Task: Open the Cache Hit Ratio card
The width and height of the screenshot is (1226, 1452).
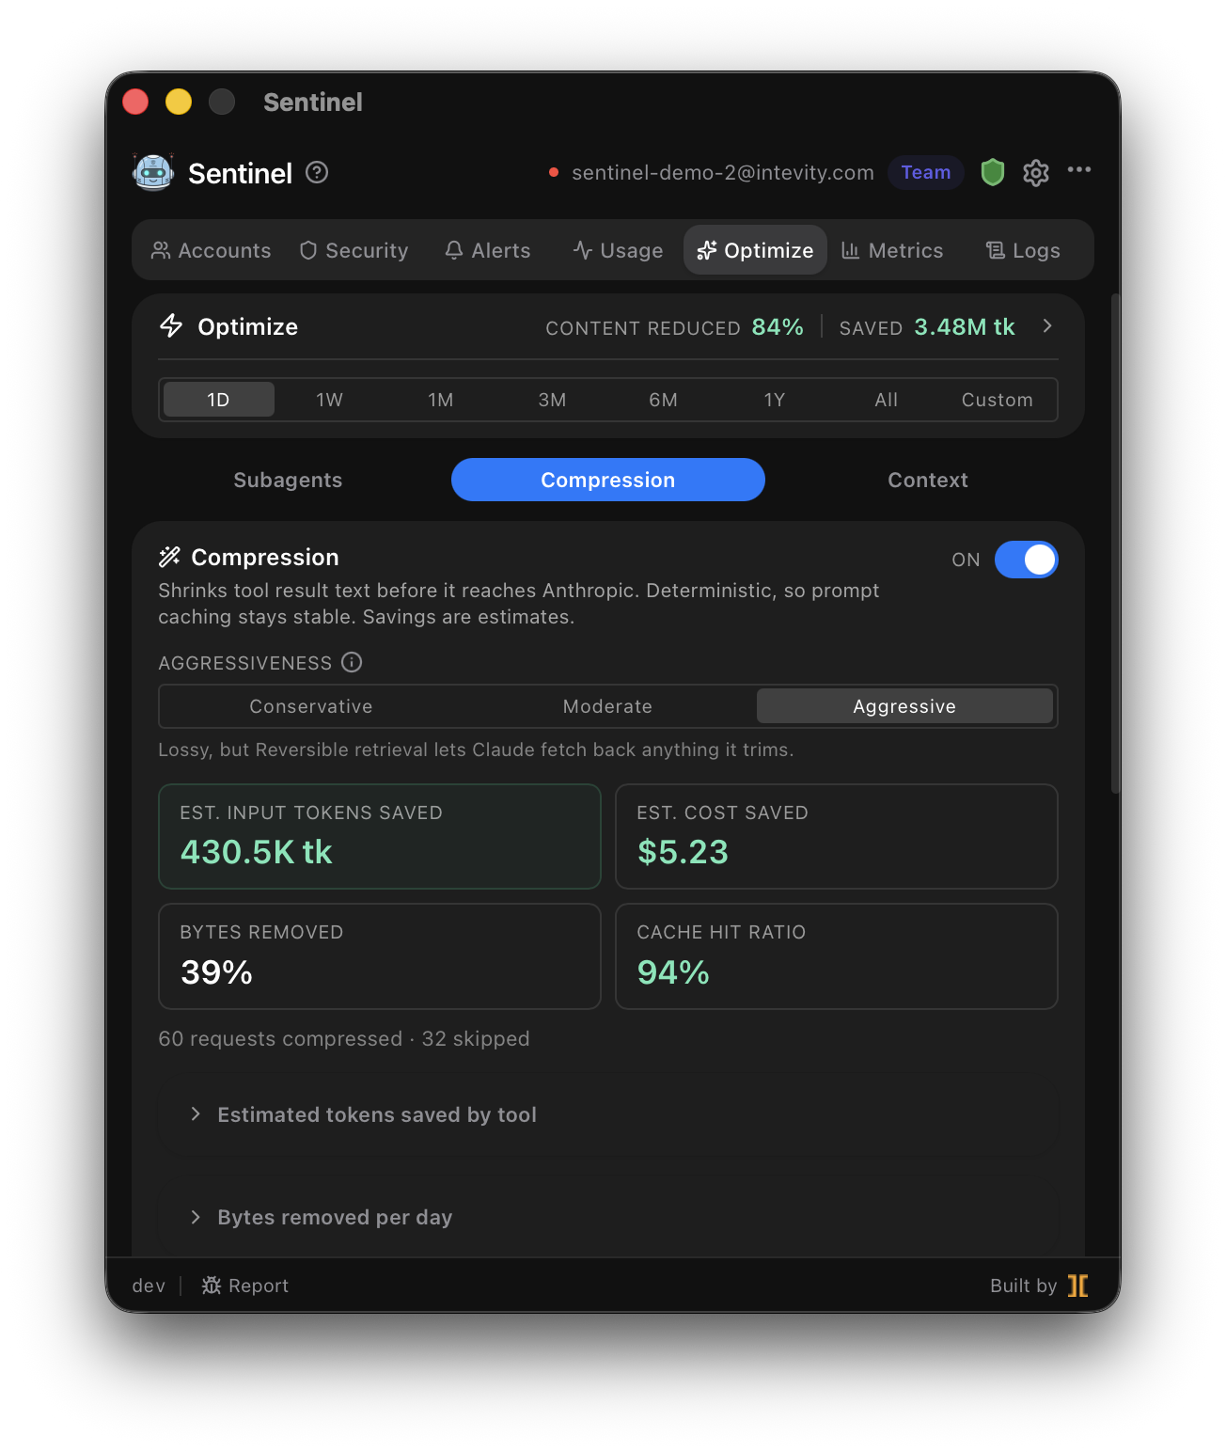Action: (837, 956)
